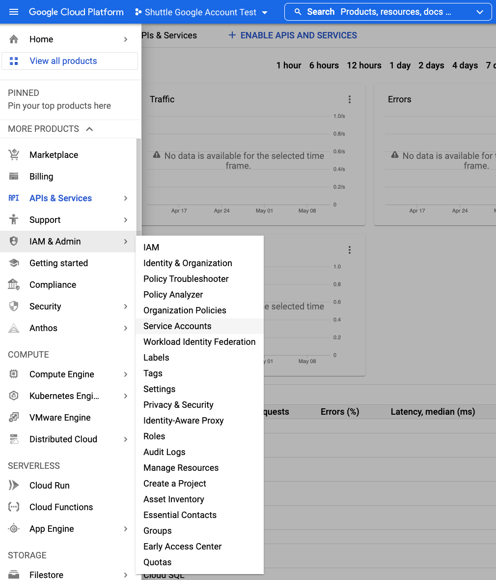Click the Getting started graduation cap icon
Image resolution: width=496 pixels, height=580 pixels.
[14, 263]
